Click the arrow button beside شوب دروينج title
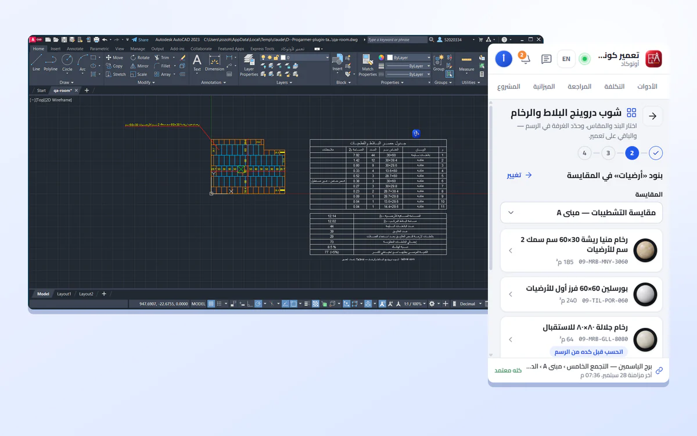Screen dimensions: 697x436 652,116
